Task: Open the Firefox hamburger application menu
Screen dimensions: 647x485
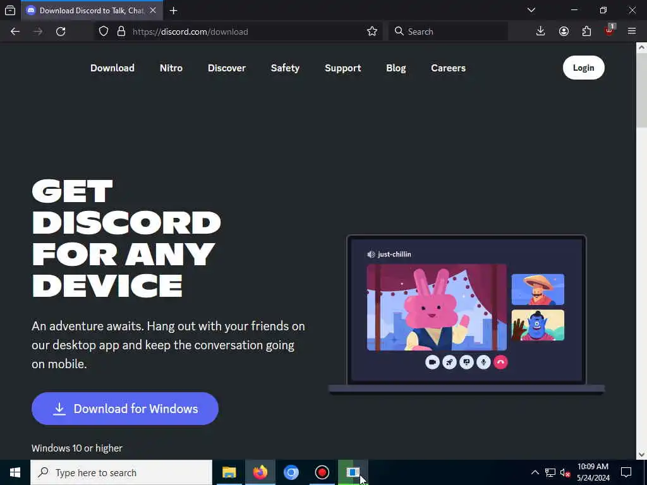Action: click(x=632, y=32)
